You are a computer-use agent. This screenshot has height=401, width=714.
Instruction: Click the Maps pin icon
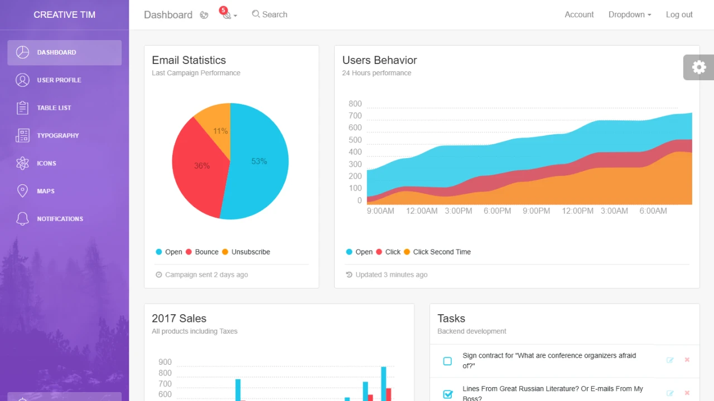pos(22,191)
